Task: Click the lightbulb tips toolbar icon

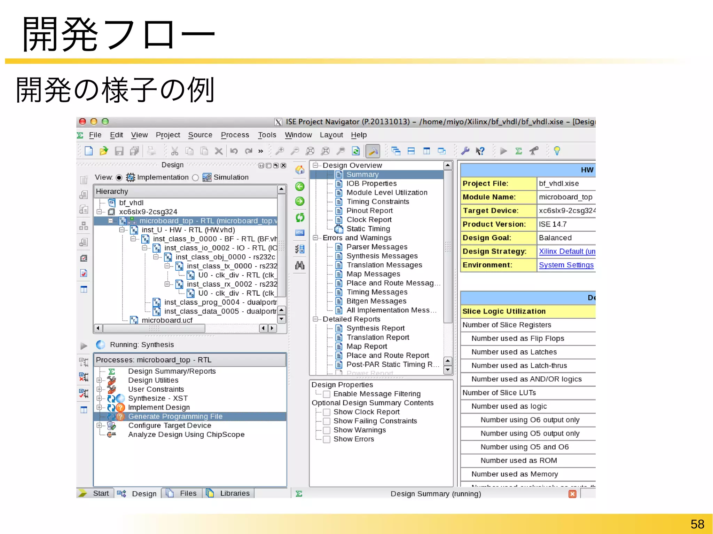Action: point(557,151)
